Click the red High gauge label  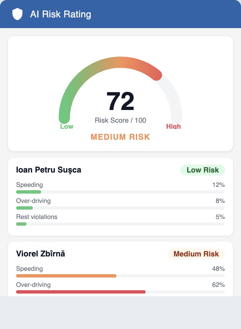pos(174,126)
